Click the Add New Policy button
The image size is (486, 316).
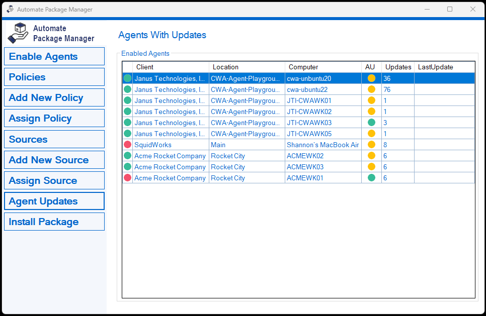tap(54, 97)
